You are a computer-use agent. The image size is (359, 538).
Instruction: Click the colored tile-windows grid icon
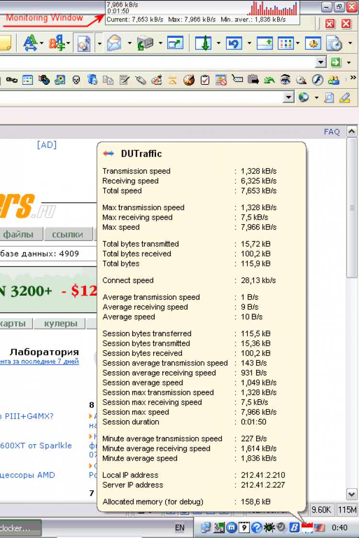(x=285, y=44)
